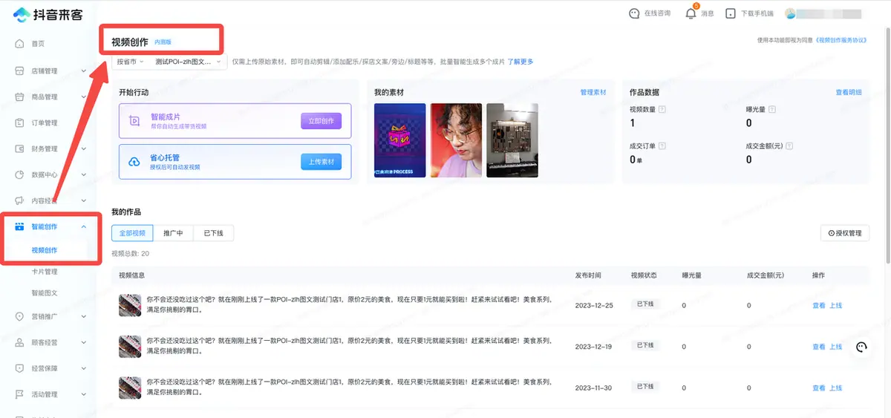Click the 顾客经营 people icon

click(x=20, y=343)
